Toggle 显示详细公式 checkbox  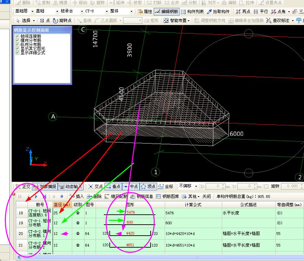(x=17, y=53)
